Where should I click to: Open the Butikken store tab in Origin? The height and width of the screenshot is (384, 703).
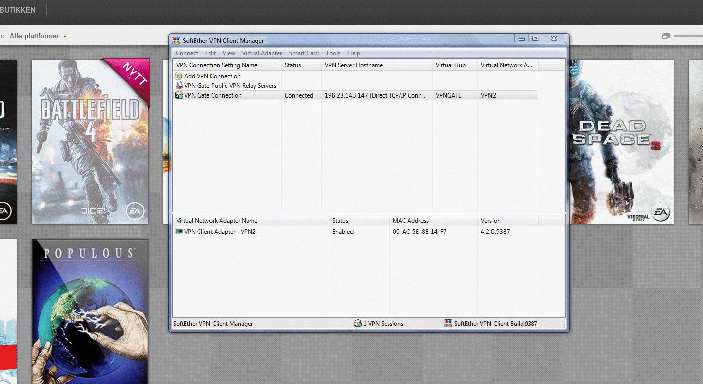[x=18, y=10]
